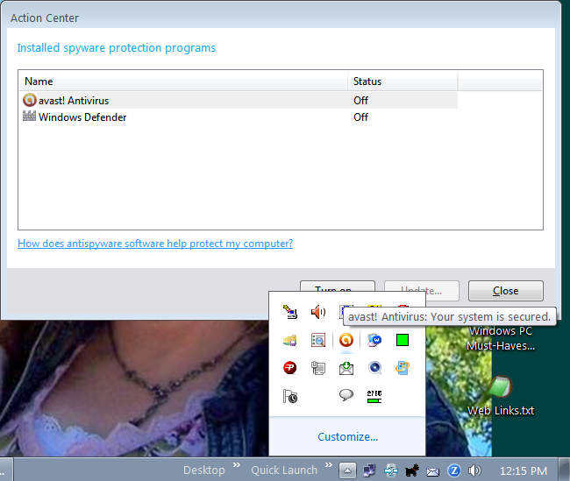This screenshot has width=570, height=481.
Task: Click the Close button in Action Center
Action: click(x=506, y=291)
